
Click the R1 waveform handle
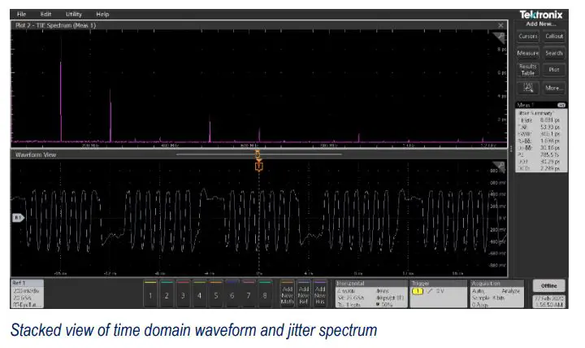[x=18, y=217]
